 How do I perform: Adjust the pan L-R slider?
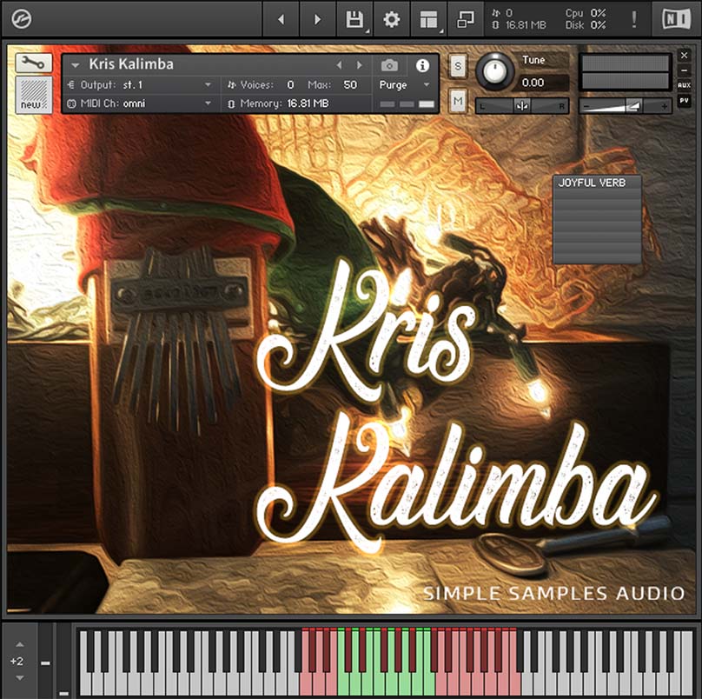click(x=521, y=106)
